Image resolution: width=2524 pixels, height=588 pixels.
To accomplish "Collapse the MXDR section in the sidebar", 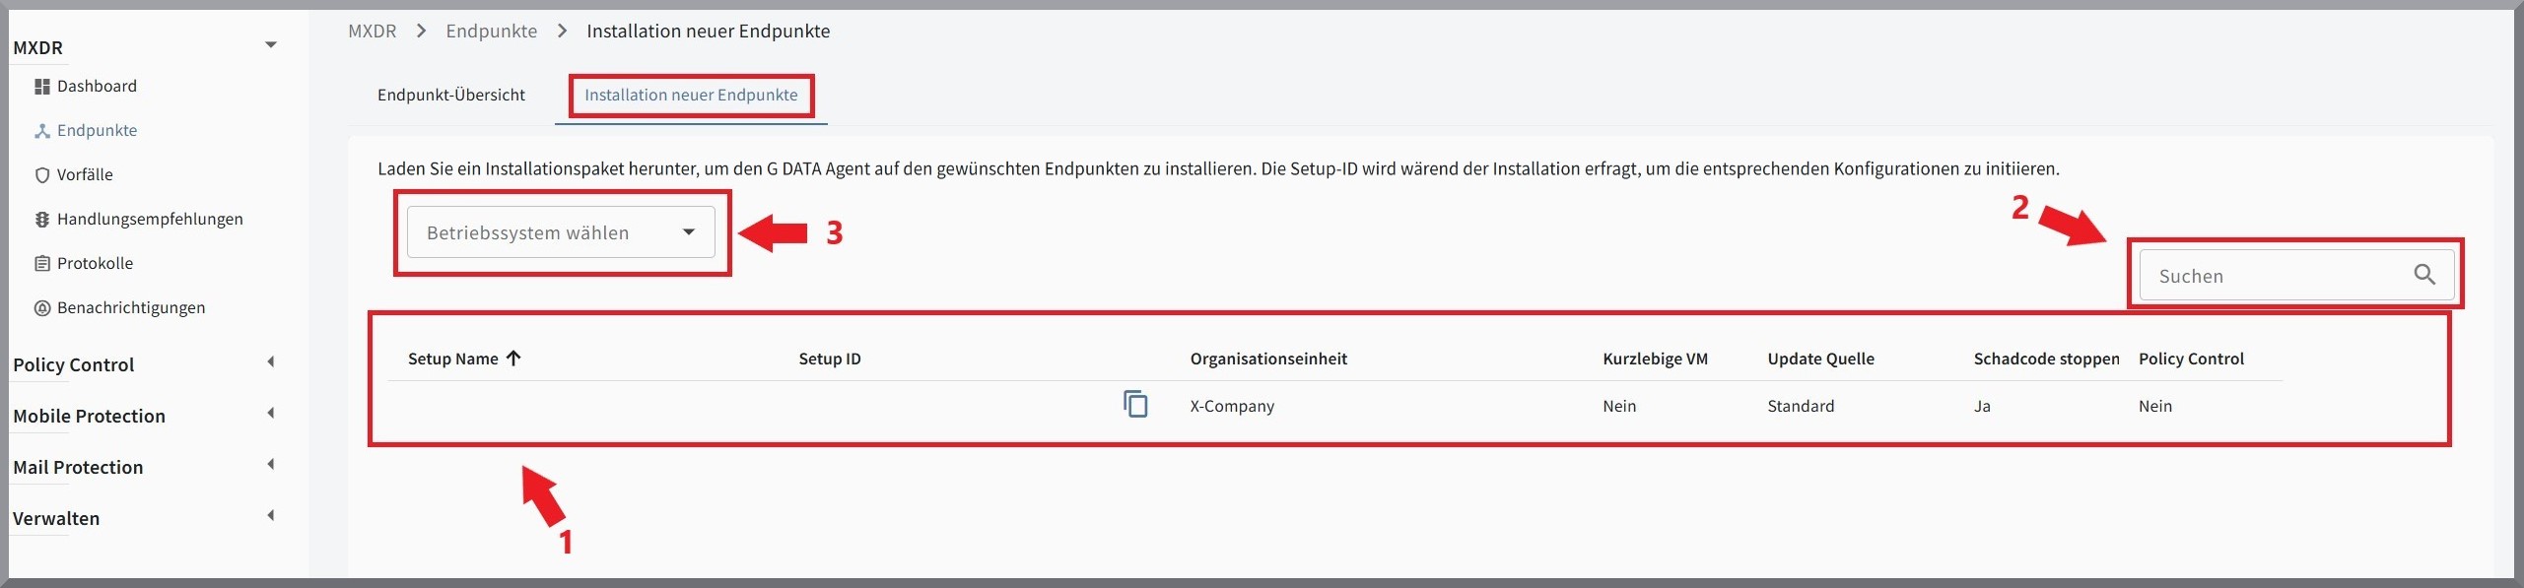I will [271, 44].
